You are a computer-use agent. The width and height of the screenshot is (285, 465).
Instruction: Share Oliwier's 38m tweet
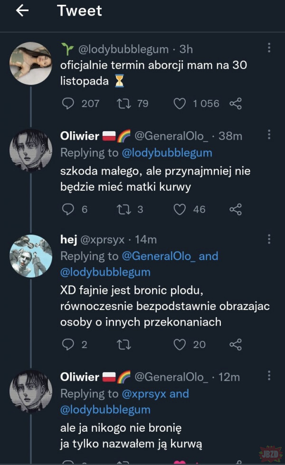(x=236, y=209)
